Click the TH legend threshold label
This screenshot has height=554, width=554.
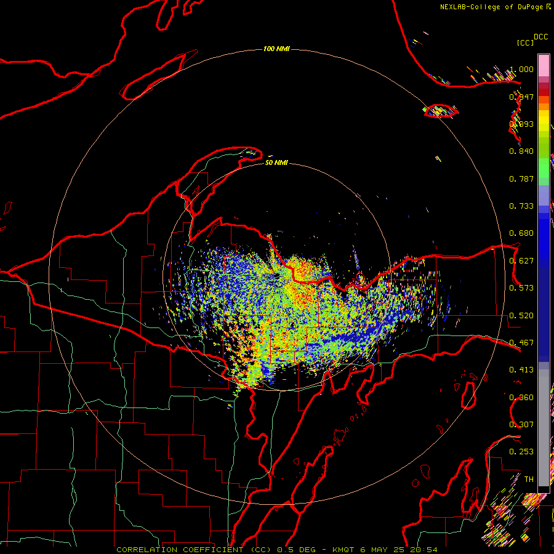click(529, 480)
